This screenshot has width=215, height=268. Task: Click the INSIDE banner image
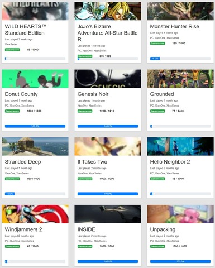pos(108,214)
